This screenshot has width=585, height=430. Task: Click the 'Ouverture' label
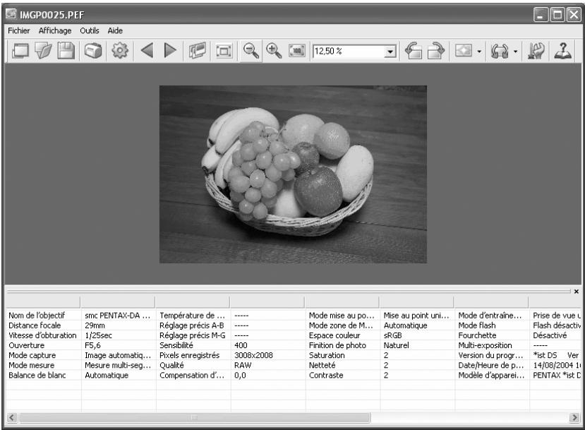click(x=27, y=345)
